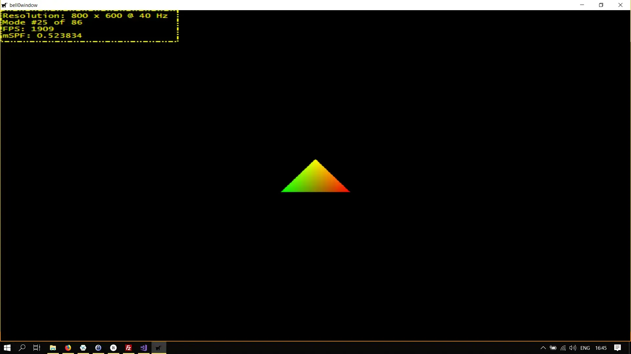
Task: Open VeraCrypt from the taskbar
Action: pos(83,348)
